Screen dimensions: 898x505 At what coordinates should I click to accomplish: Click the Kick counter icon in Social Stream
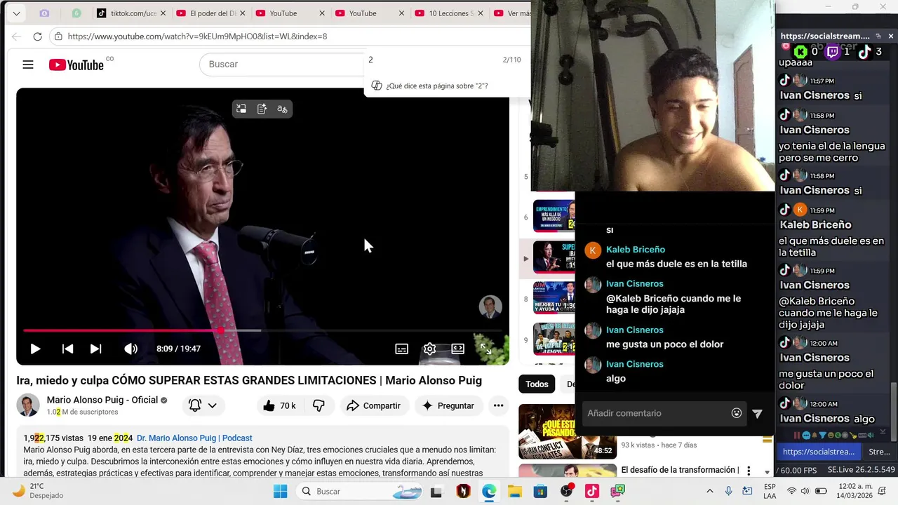(800, 51)
